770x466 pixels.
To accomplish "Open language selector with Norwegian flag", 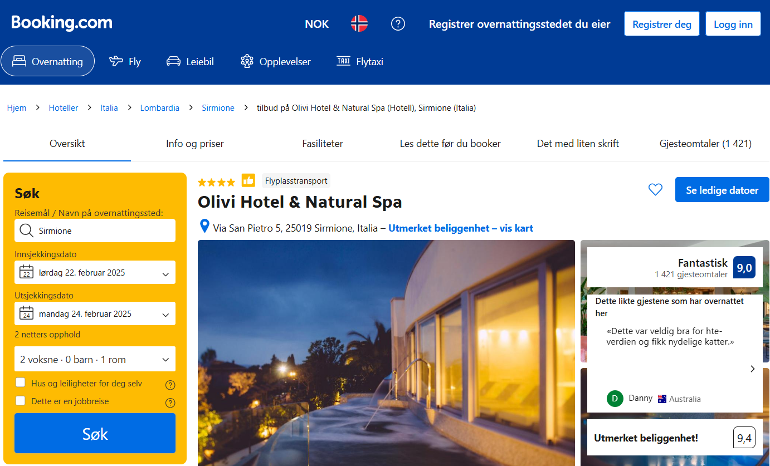I will click(359, 24).
